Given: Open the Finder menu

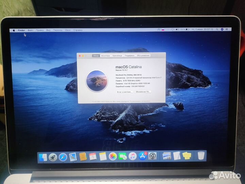Looking at the screenshot, I should tap(21, 30).
